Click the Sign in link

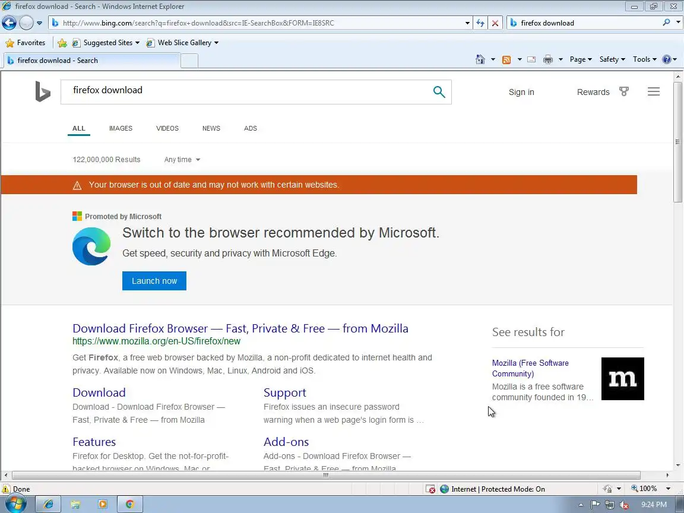click(521, 92)
